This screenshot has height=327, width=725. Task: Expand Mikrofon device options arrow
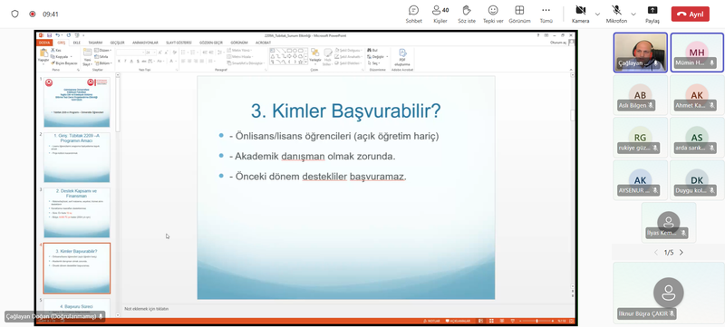[x=633, y=14]
